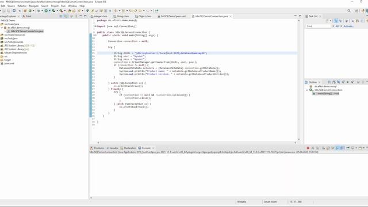Select de.afikri.demo.mssql in Outline
Image resolution: width=368 pixels, height=207 pixels.
click(324, 86)
